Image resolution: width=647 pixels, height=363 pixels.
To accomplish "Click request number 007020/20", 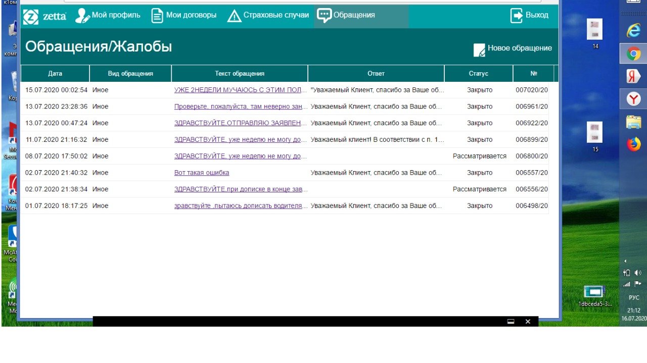I will (x=532, y=90).
